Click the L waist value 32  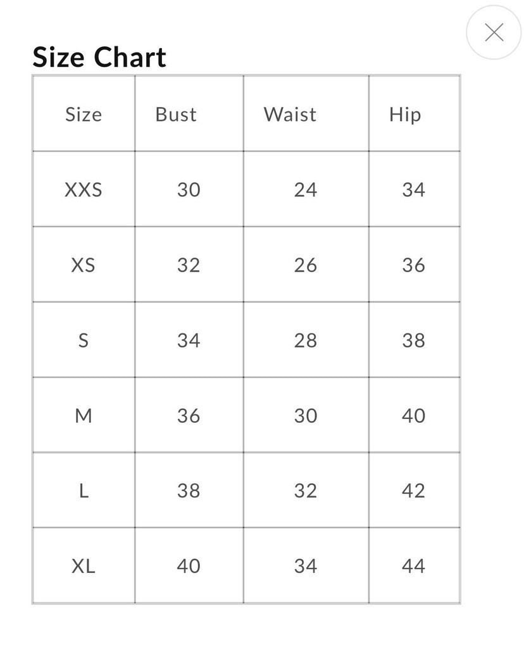305,491
